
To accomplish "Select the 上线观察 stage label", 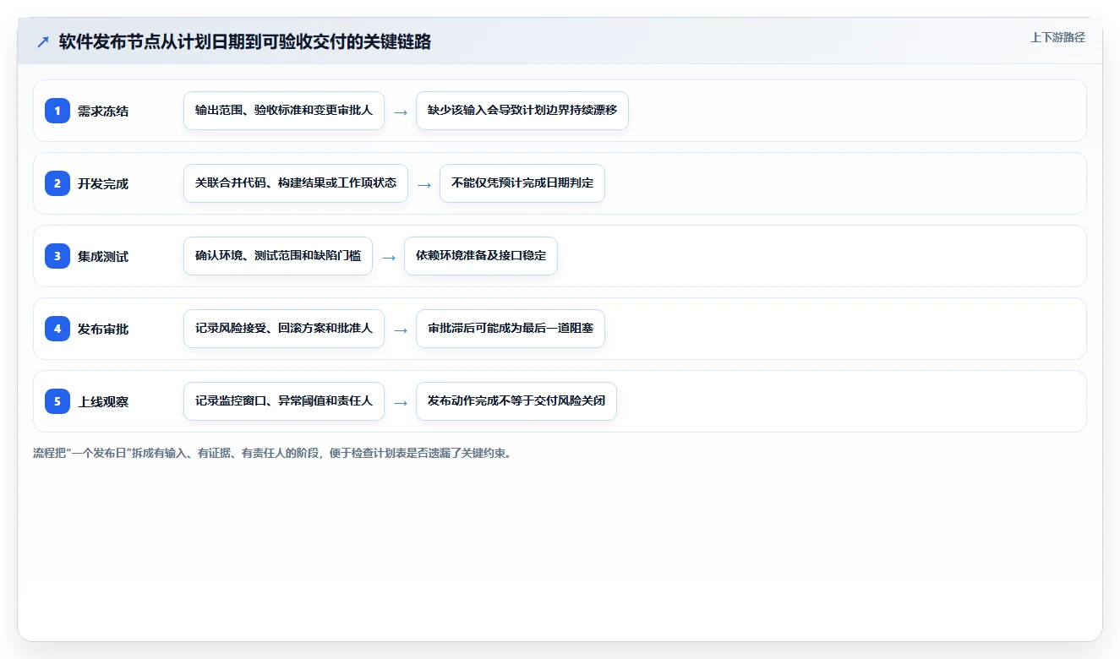I will click(x=103, y=401).
